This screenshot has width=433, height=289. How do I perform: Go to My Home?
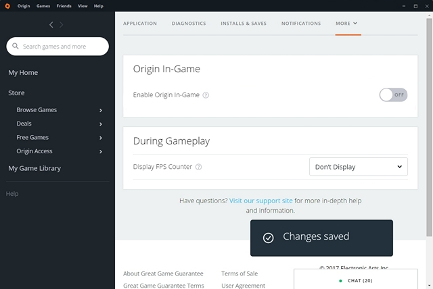[x=23, y=73]
